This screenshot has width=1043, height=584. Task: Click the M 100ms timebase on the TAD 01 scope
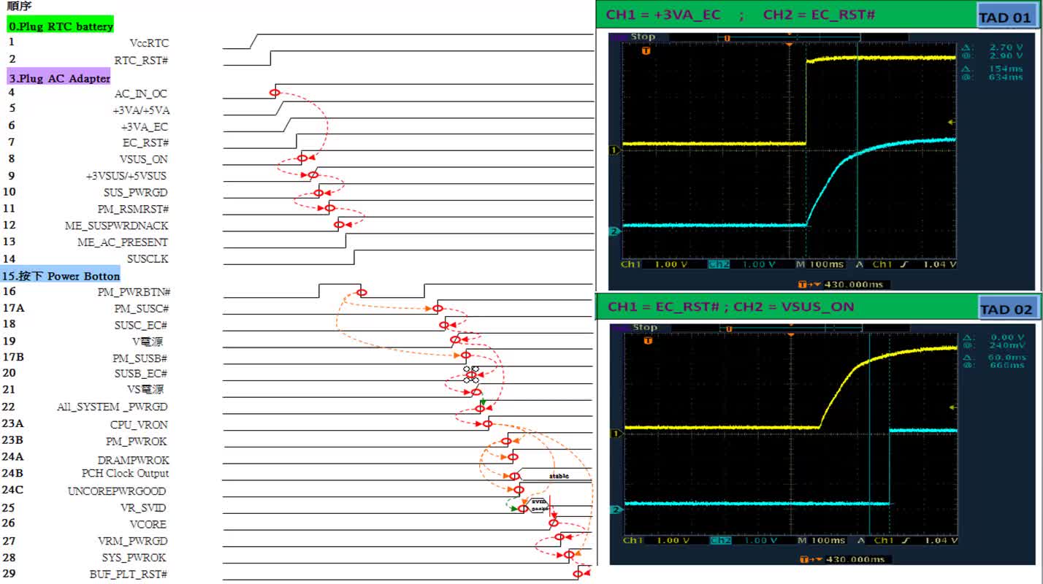(821, 264)
